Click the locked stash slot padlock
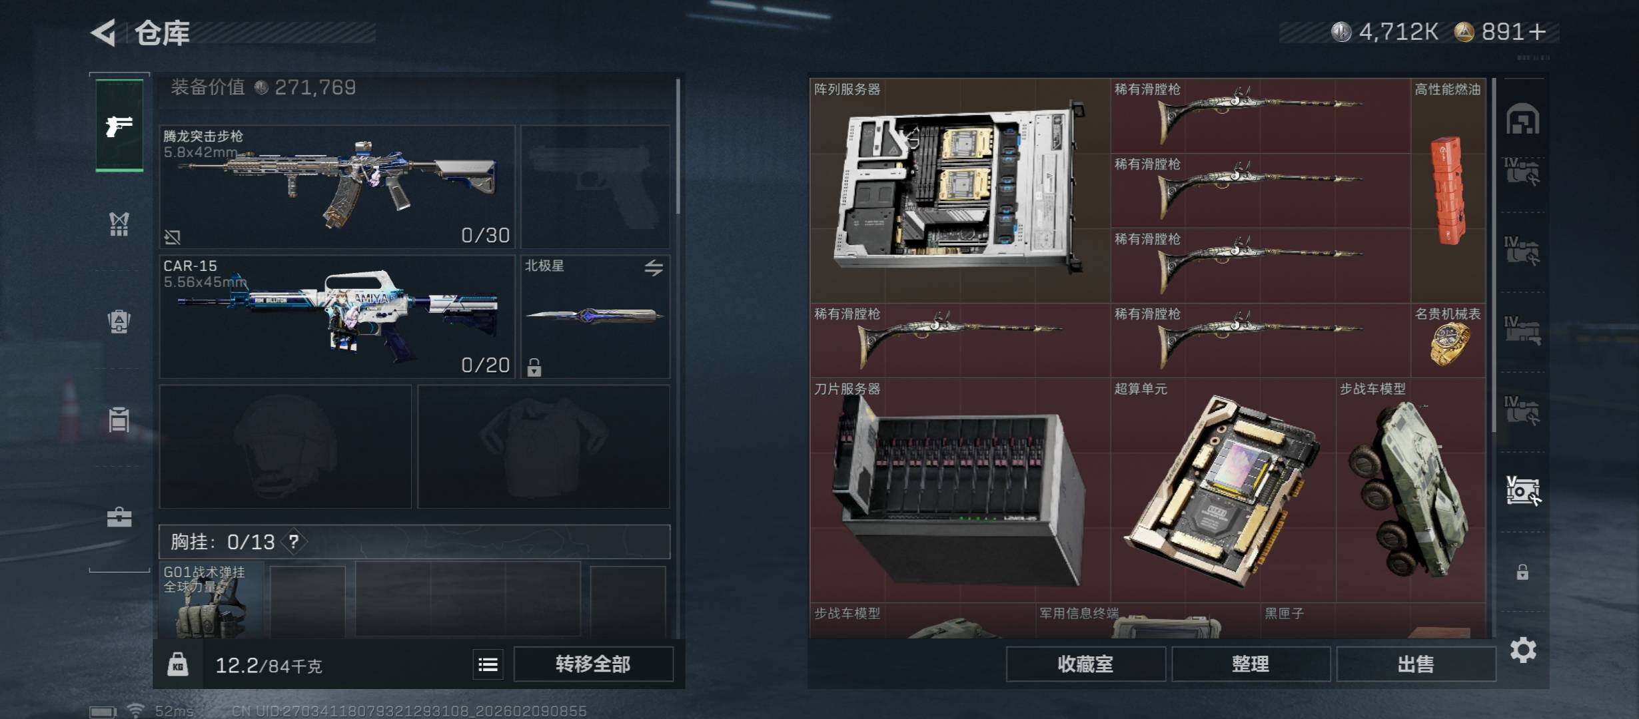 [1522, 572]
